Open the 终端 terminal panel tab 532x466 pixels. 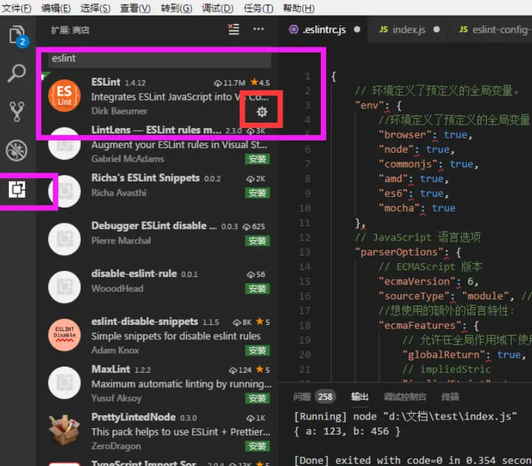450,397
